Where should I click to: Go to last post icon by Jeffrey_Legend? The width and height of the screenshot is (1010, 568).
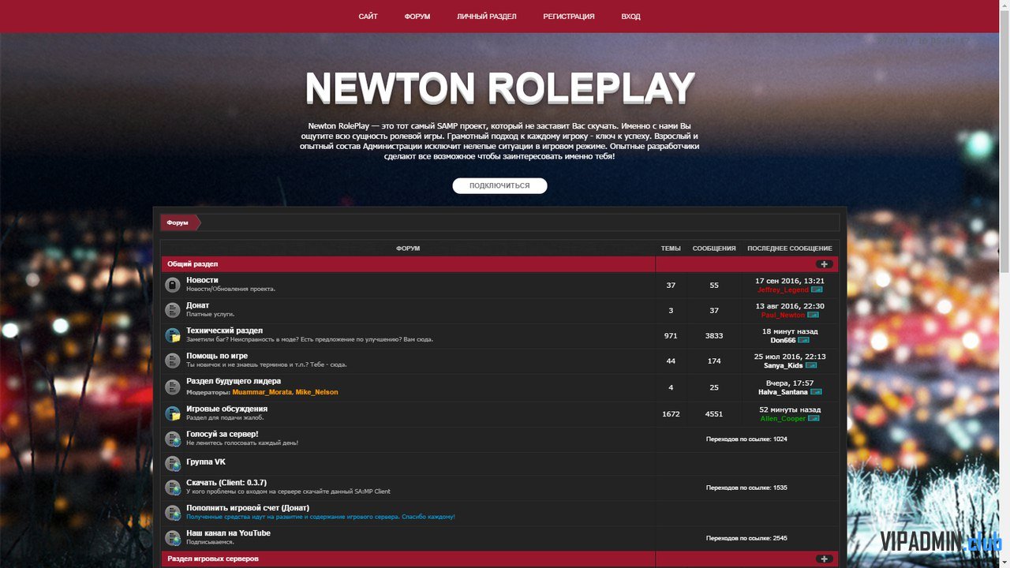click(x=817, y=290)
